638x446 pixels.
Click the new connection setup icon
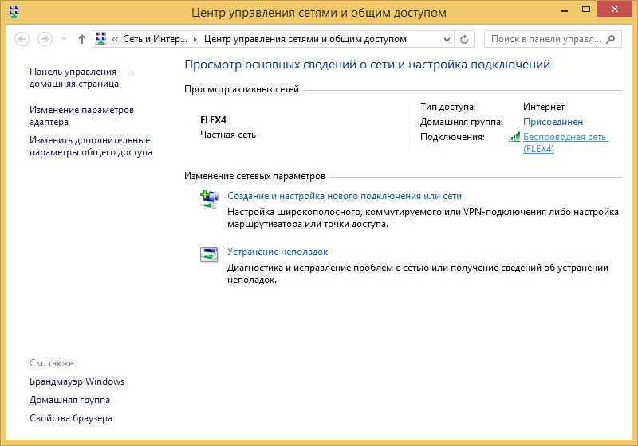(208, 199)
